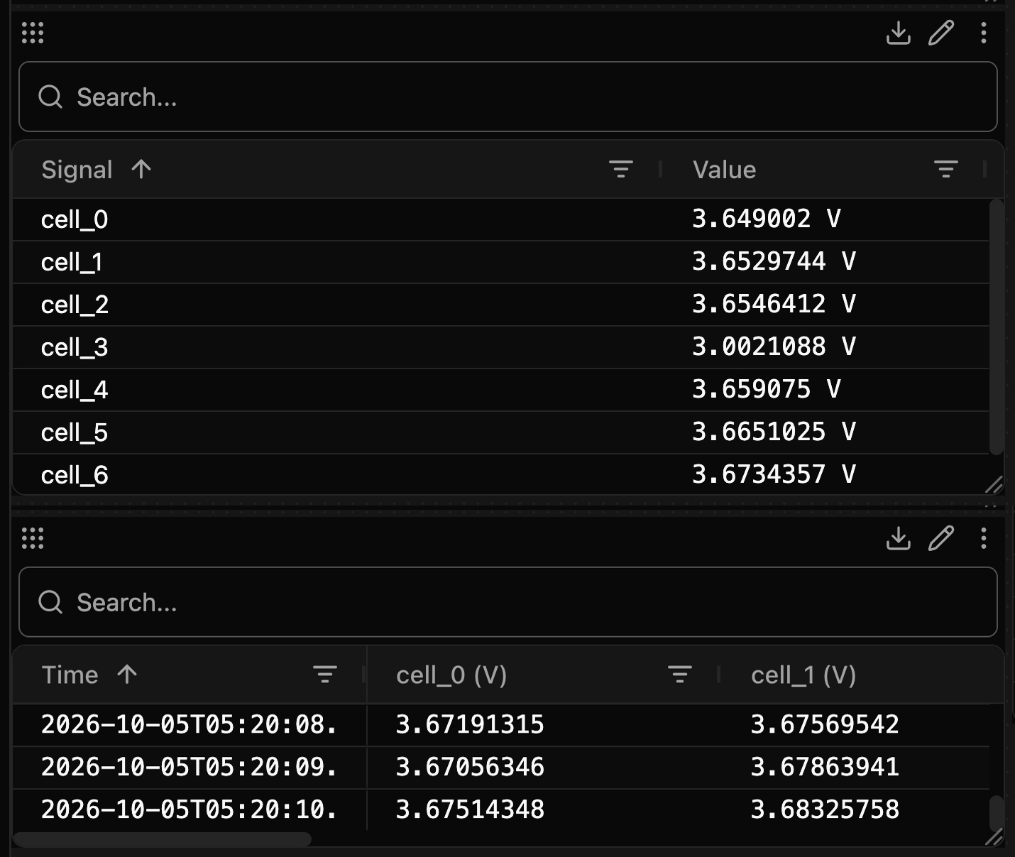Screen dimensions: 1015x857
Task: Click the drag handle of the Signal table panel
Action: (33, 33)
